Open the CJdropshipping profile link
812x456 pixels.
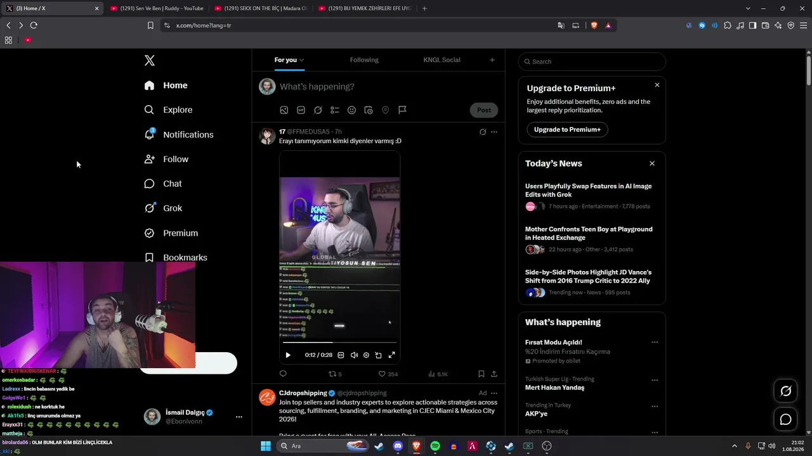303,393
